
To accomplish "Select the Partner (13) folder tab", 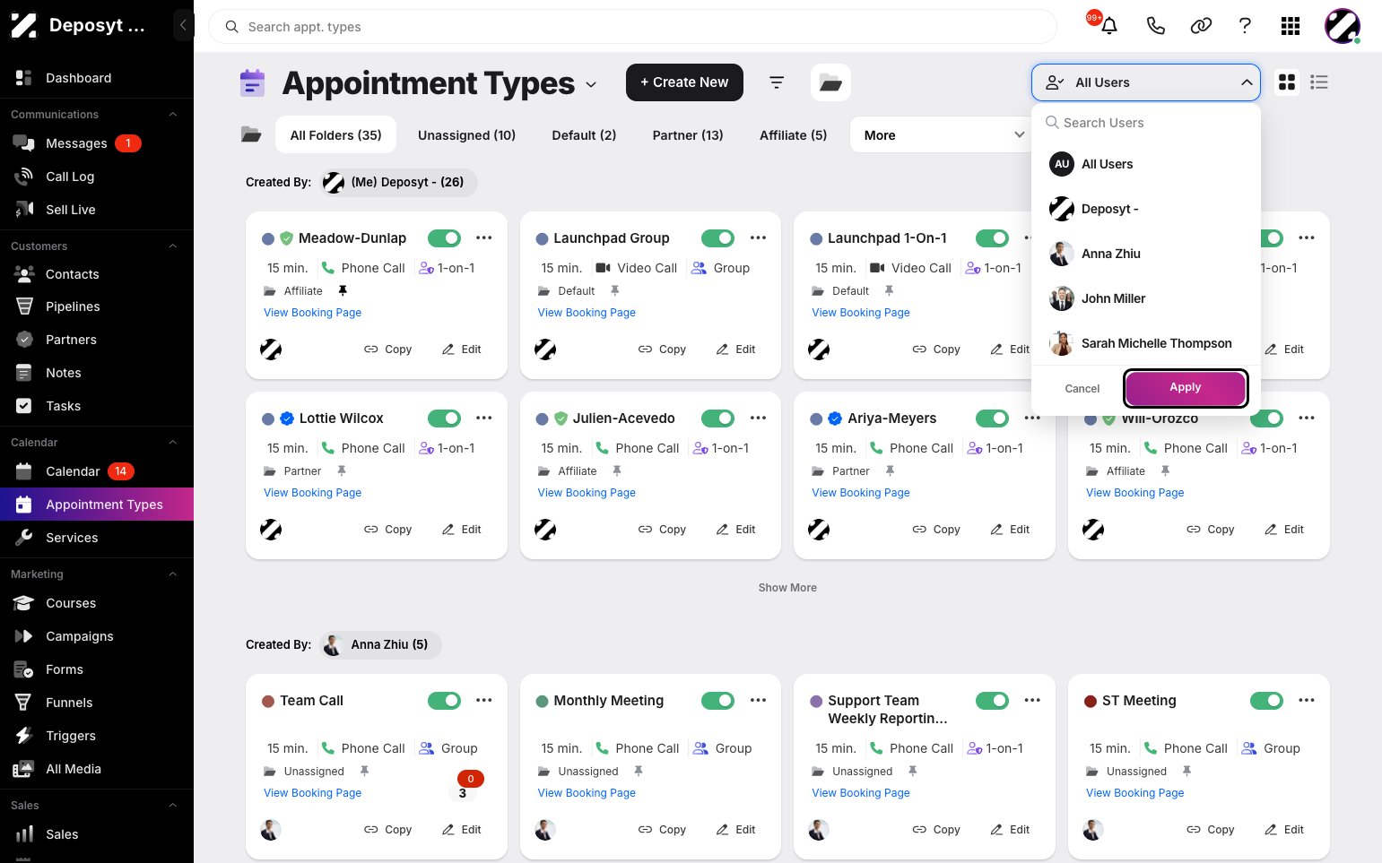I will (688, 135).
